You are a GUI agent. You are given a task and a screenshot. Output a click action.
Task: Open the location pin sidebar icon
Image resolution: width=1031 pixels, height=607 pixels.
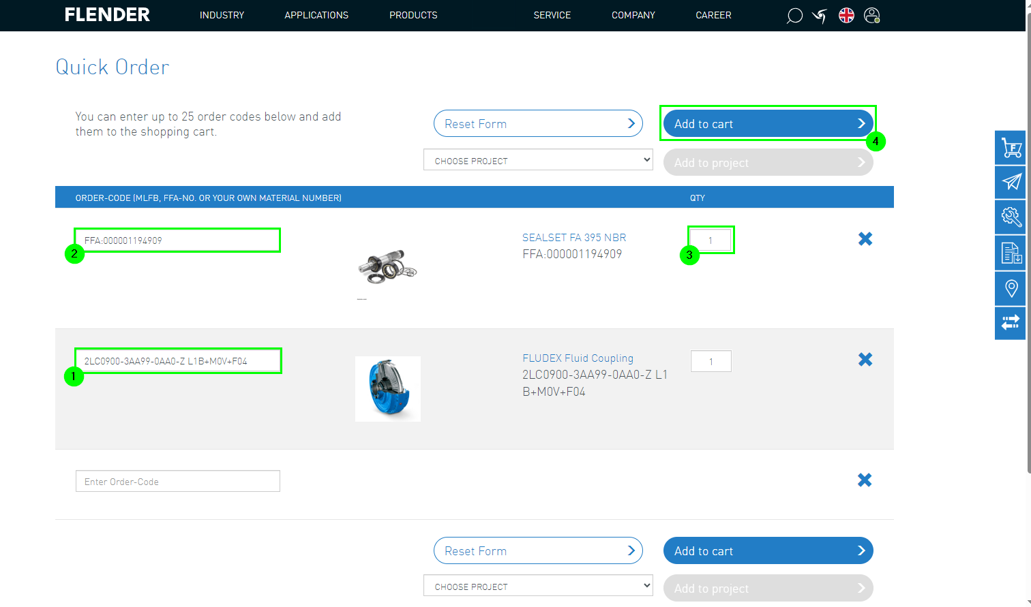click(1011, 289)
